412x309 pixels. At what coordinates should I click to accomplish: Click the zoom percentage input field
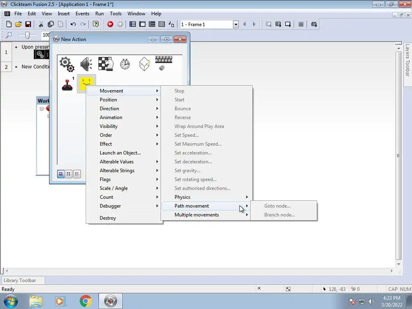(46, 35)
